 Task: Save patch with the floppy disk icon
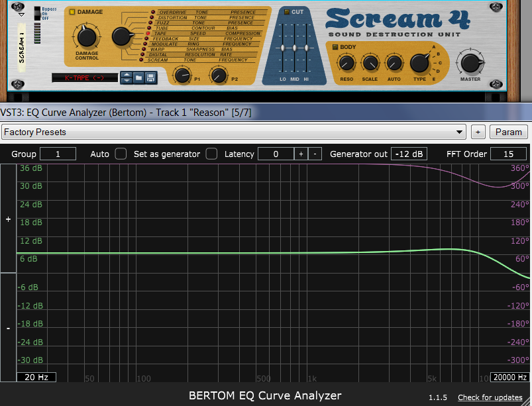click(x=151, y=78)
